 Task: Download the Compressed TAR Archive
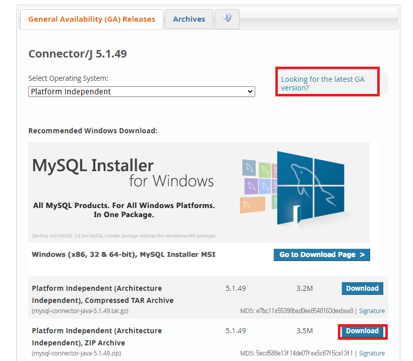tap(362, 288)
